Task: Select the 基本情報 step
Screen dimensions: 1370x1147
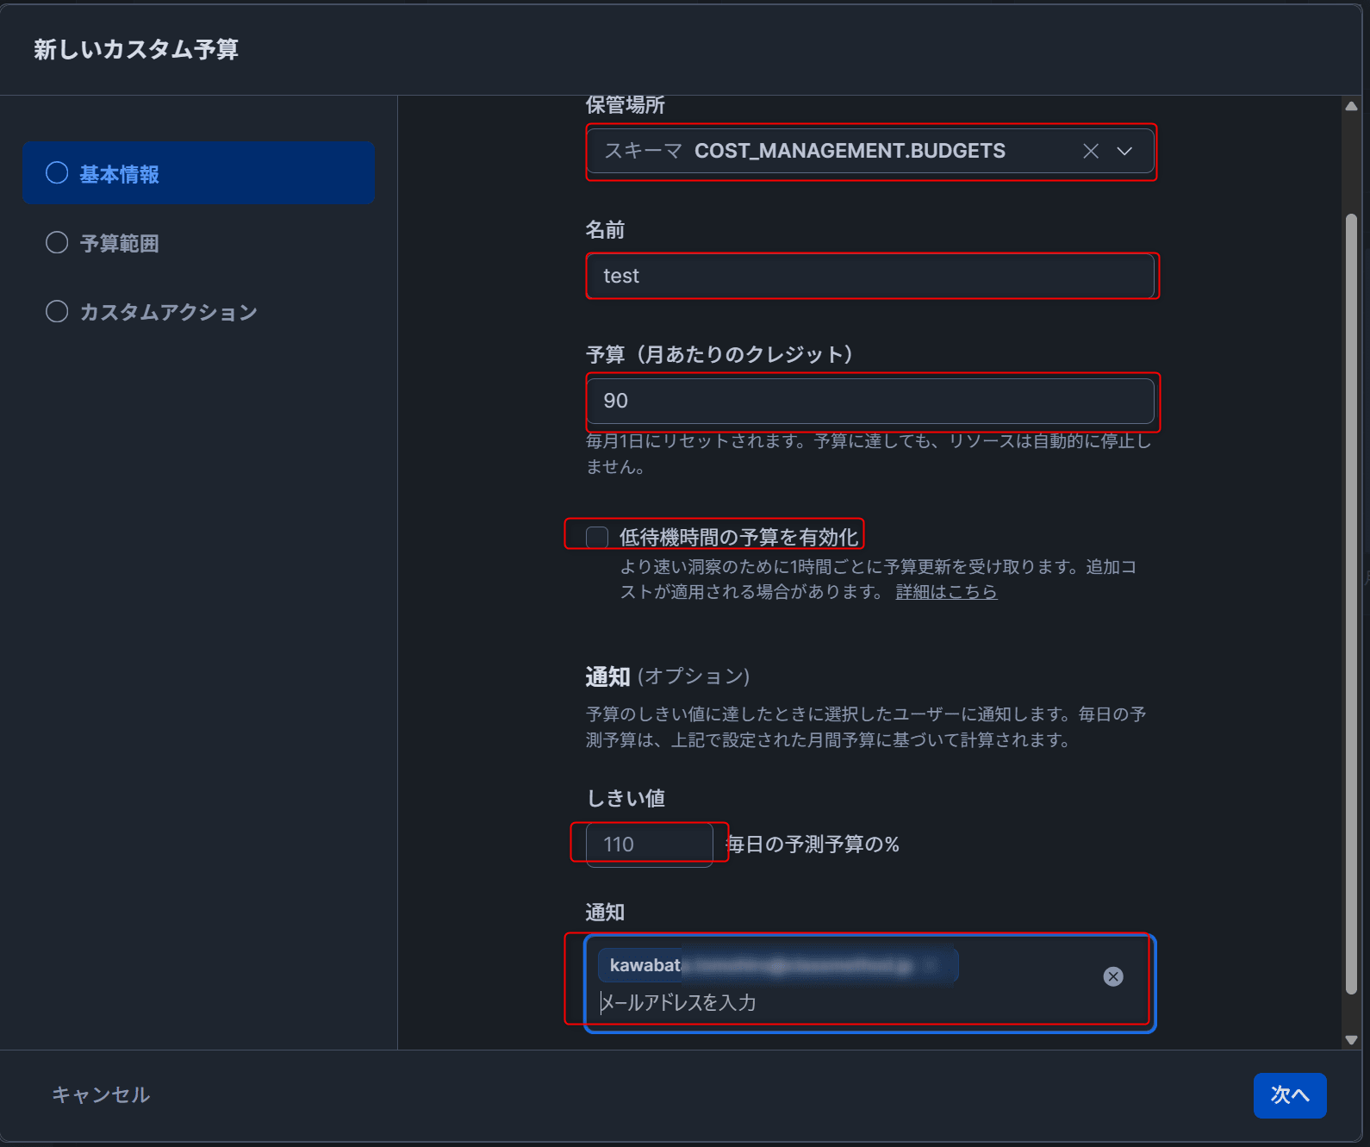Action: [199, 173]
